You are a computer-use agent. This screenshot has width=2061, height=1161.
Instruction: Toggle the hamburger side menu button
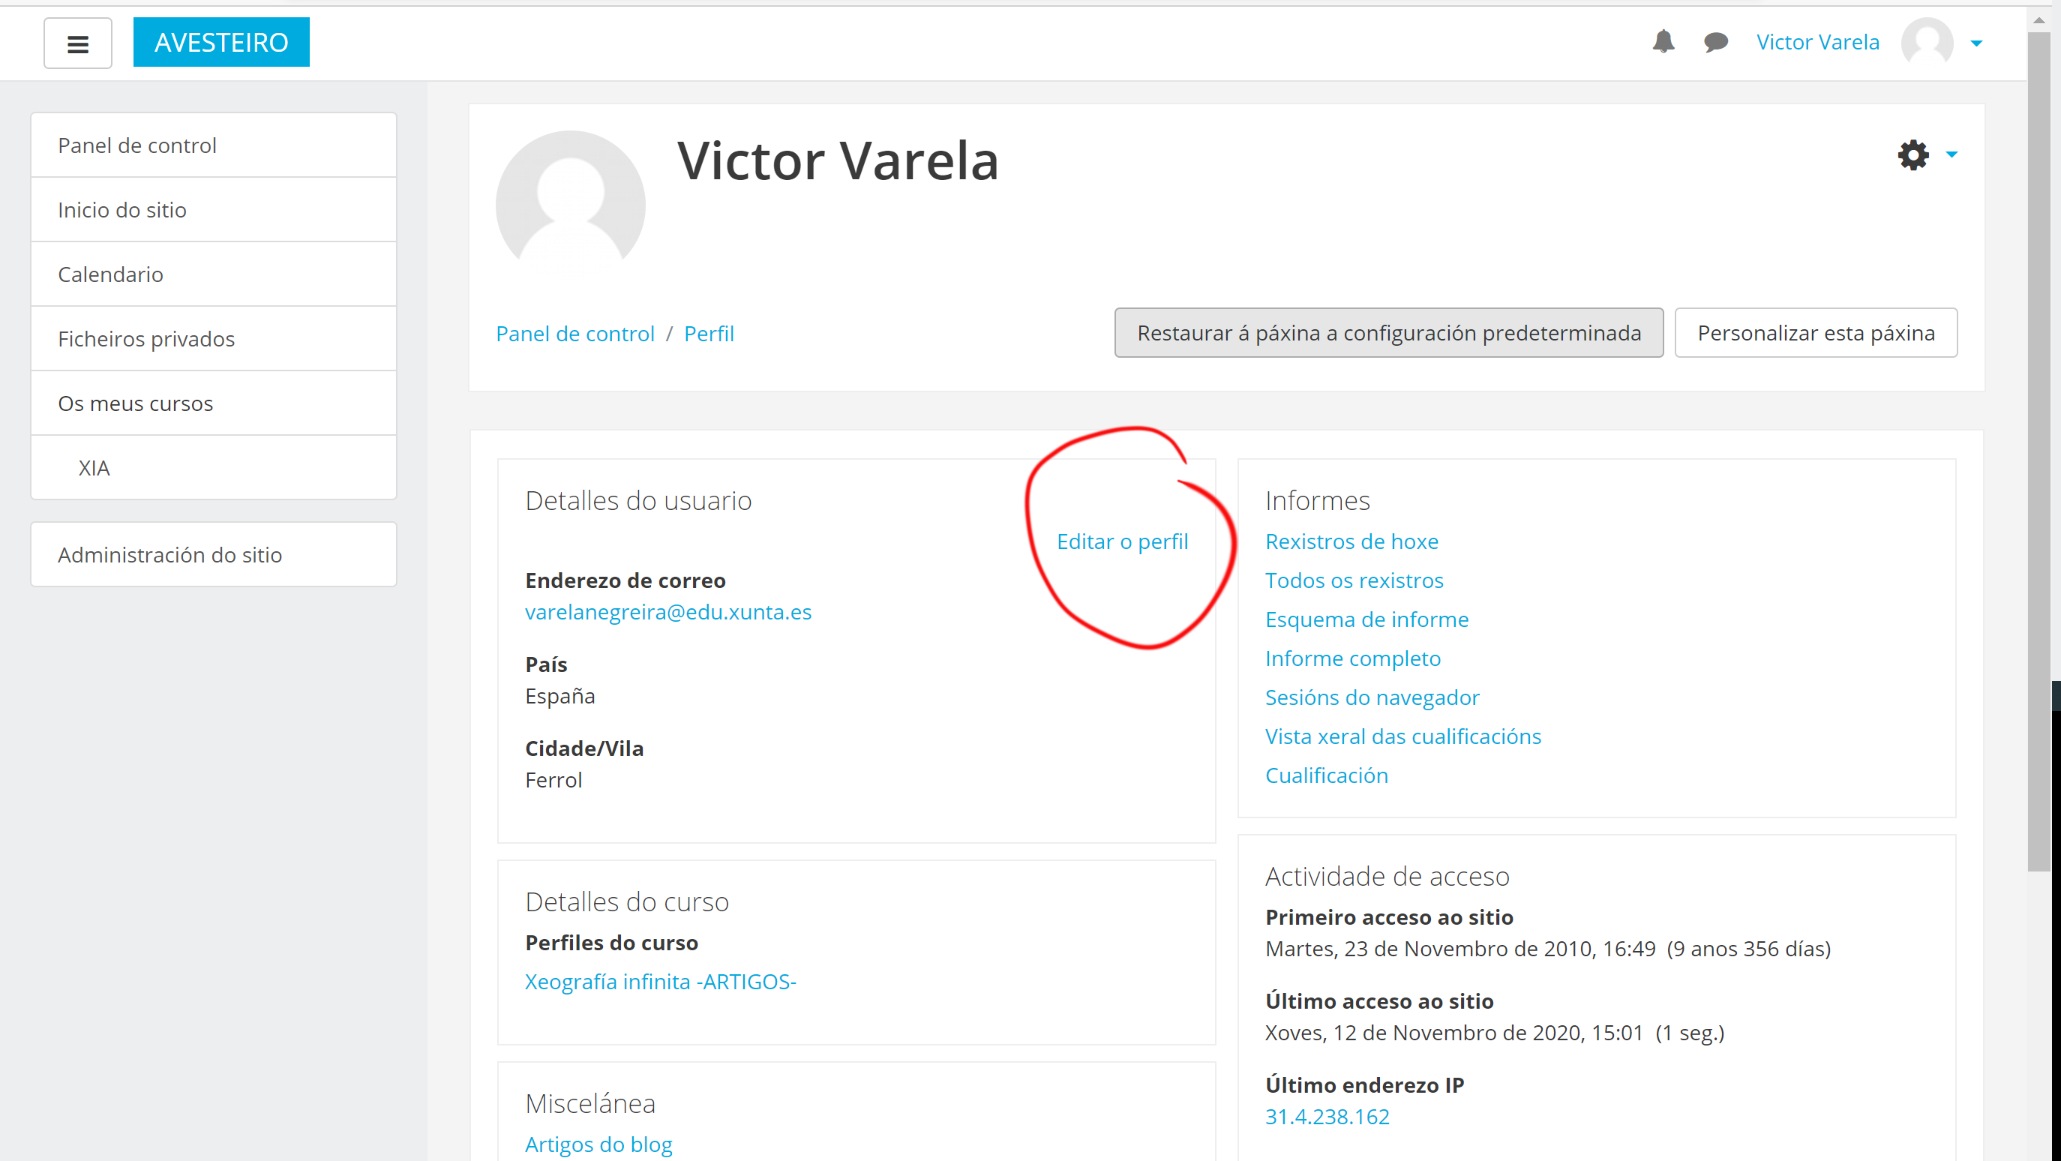coord(77,43)
